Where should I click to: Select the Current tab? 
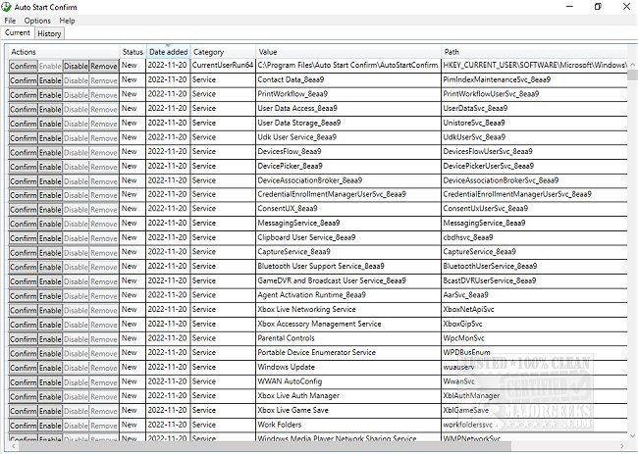coord(18,33)
